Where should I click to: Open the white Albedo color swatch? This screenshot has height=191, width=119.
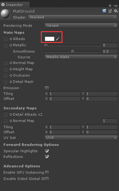tap(50, 39)
